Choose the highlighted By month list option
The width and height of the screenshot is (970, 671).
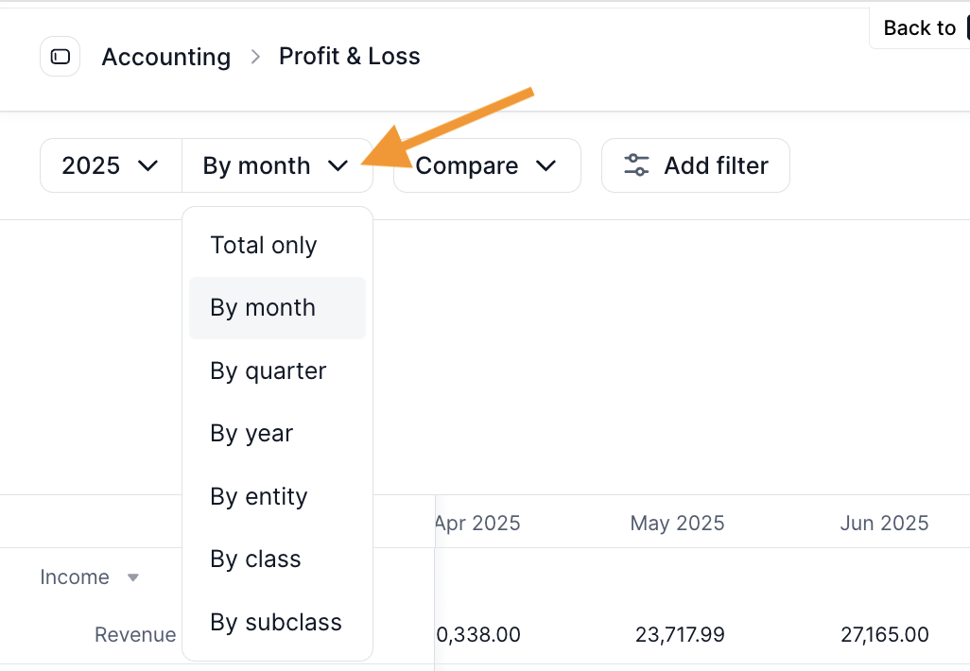264,308
